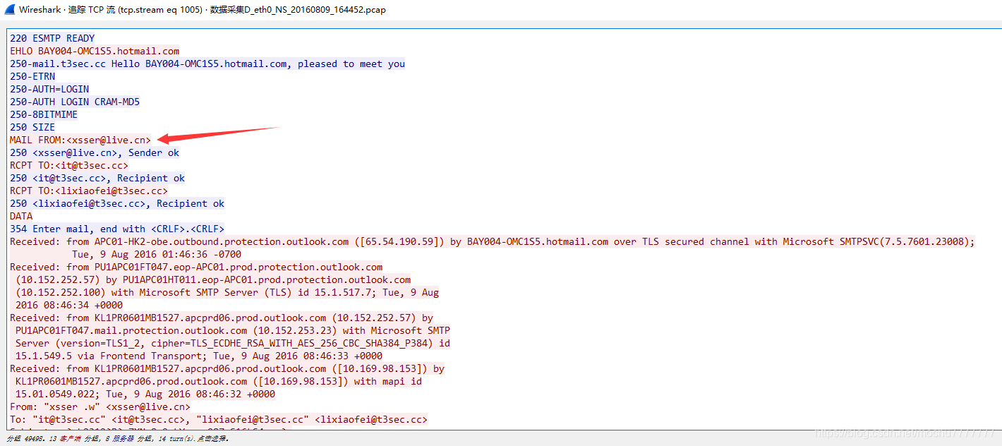1002x446 pixels.
Task: Select the "DATA" command line
Action: click(21, 216)
